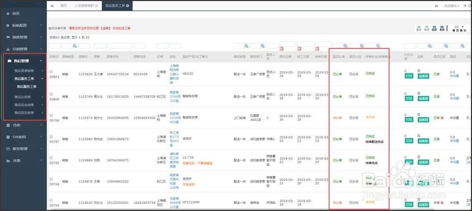Image resolution: width=472 pixels, height=211 pixels.
Task: Click the 销售管理 flag icon
Action: pos(8,38)
